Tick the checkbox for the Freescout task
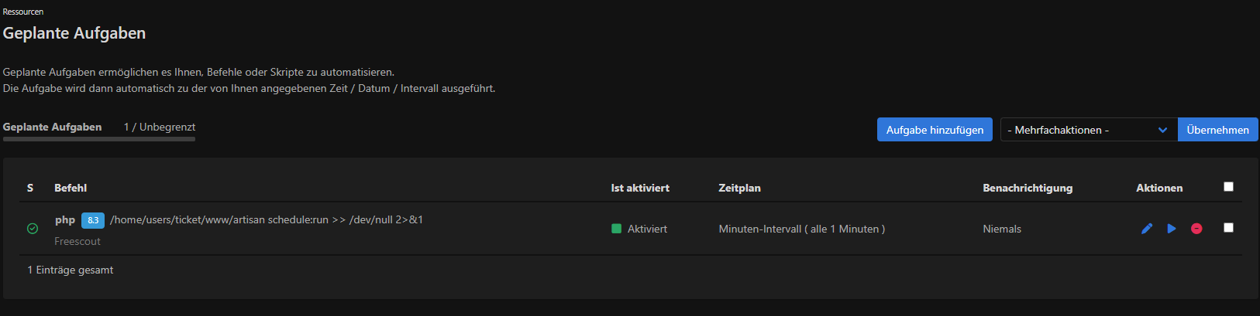 pyautogui.click(x=1228, y=227)
